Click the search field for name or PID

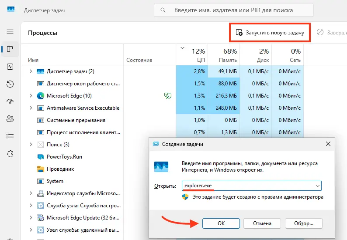[x=234, y=10]
